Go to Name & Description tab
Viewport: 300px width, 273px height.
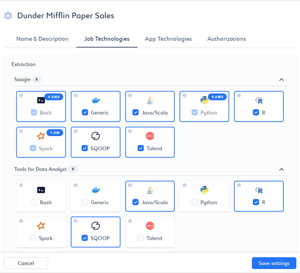(x=42, y=39)
